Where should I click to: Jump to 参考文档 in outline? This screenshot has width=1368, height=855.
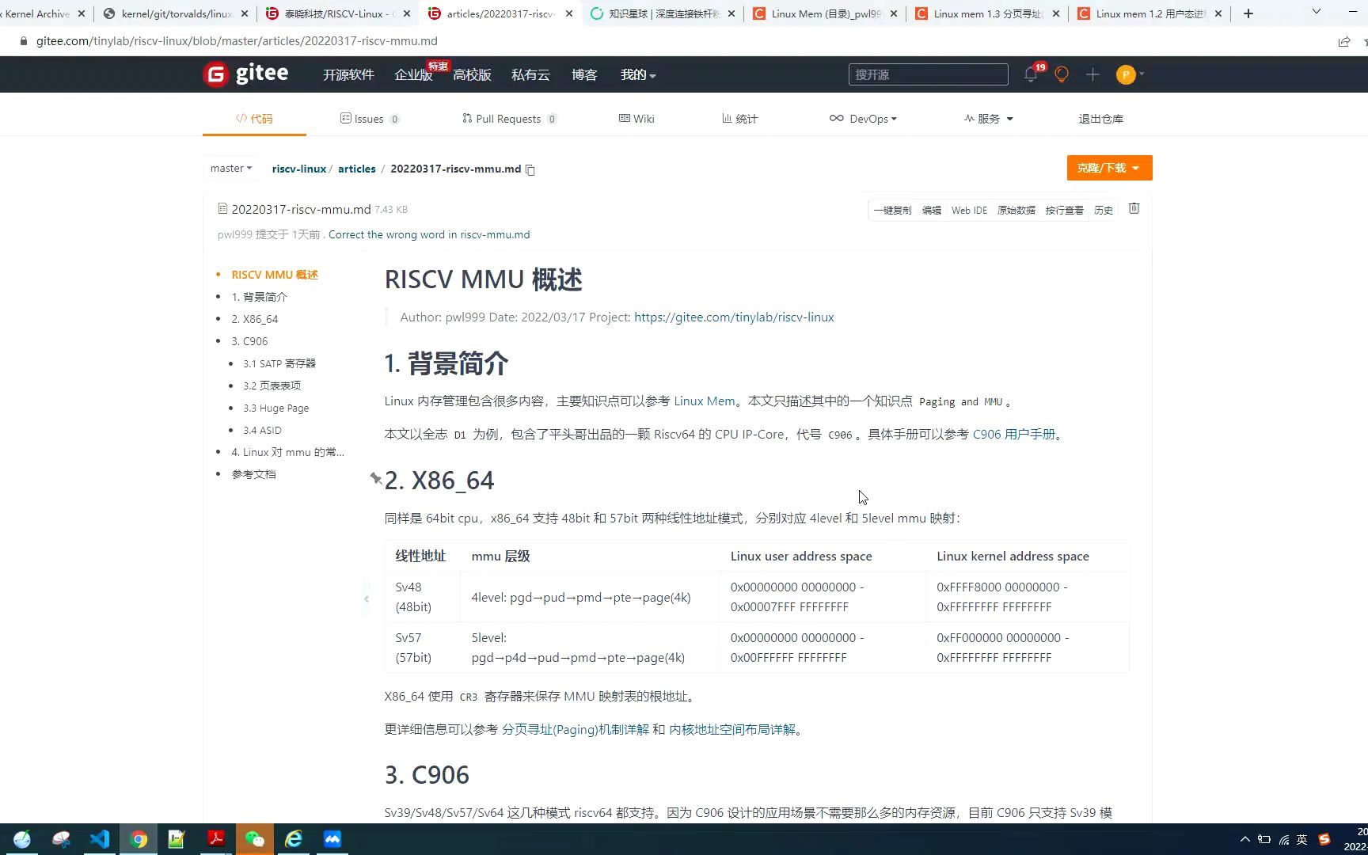point(253,474)
